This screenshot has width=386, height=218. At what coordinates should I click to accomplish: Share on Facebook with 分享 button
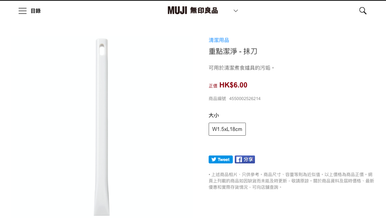(x=245, y=159)
